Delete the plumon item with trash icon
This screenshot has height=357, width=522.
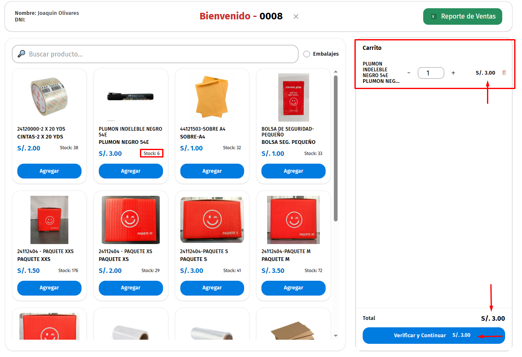click(x=504, y=73)
